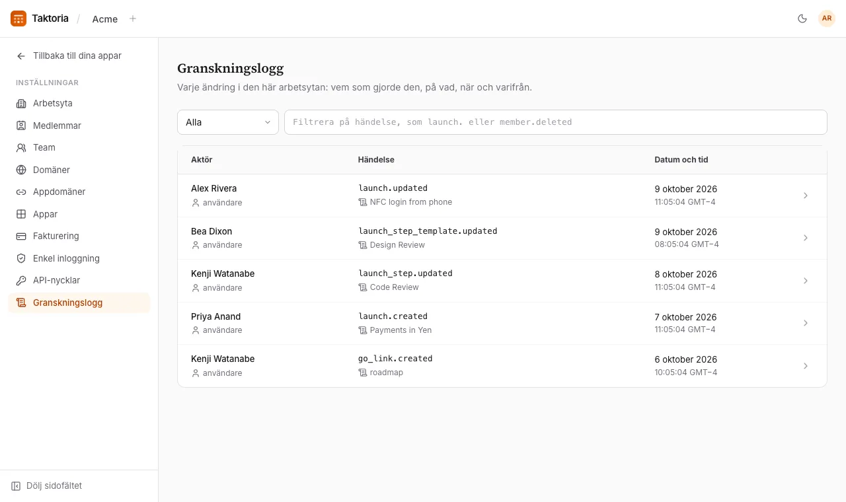
Task: Click the date 8 oktober 2026
Action: coord(686,274)
